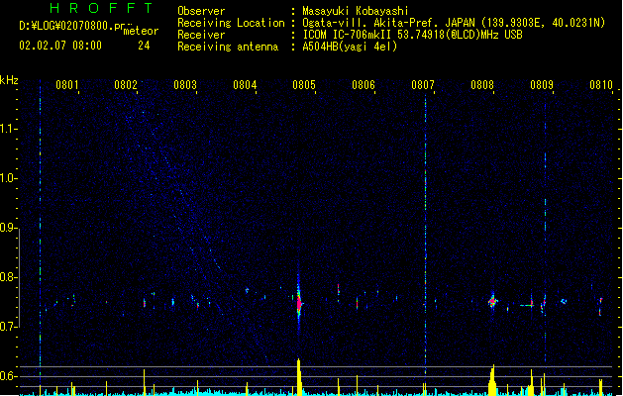Click the 0806 time marker
This screenshot has width=623, height=396.
click(363, 85)
